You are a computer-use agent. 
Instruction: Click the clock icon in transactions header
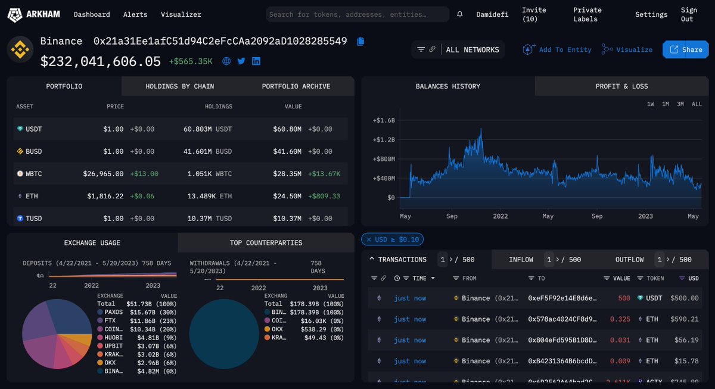[x=397, y=278]
